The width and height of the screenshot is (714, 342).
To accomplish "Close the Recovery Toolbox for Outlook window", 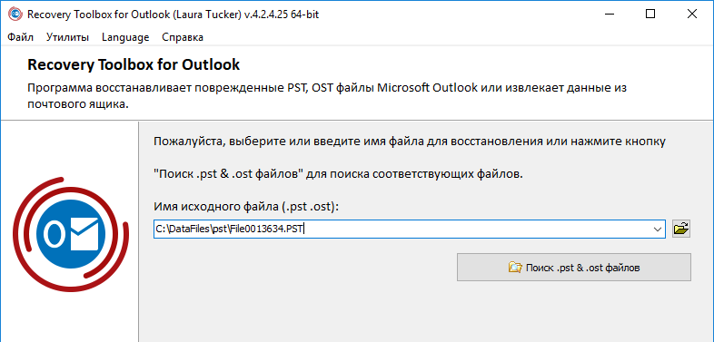I will [691, 15].
